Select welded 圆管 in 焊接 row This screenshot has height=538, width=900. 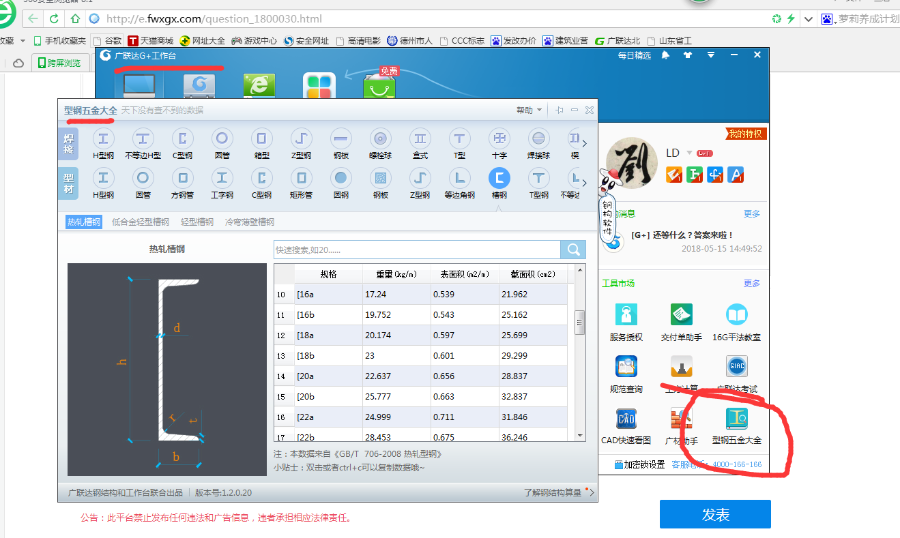tap(222, 139)
